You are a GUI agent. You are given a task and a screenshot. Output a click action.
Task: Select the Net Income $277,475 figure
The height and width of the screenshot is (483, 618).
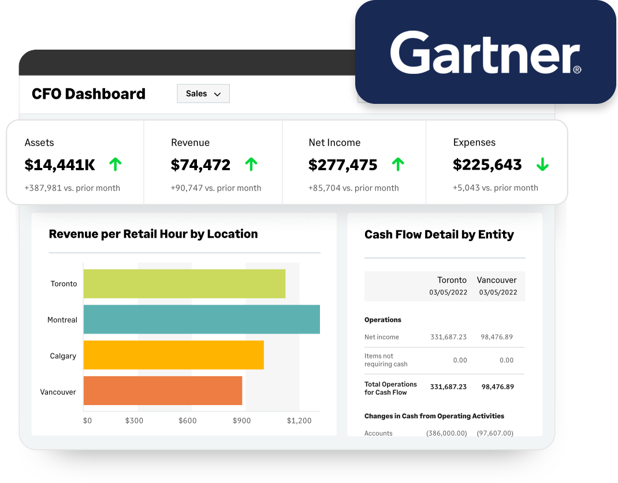point(342,165)
